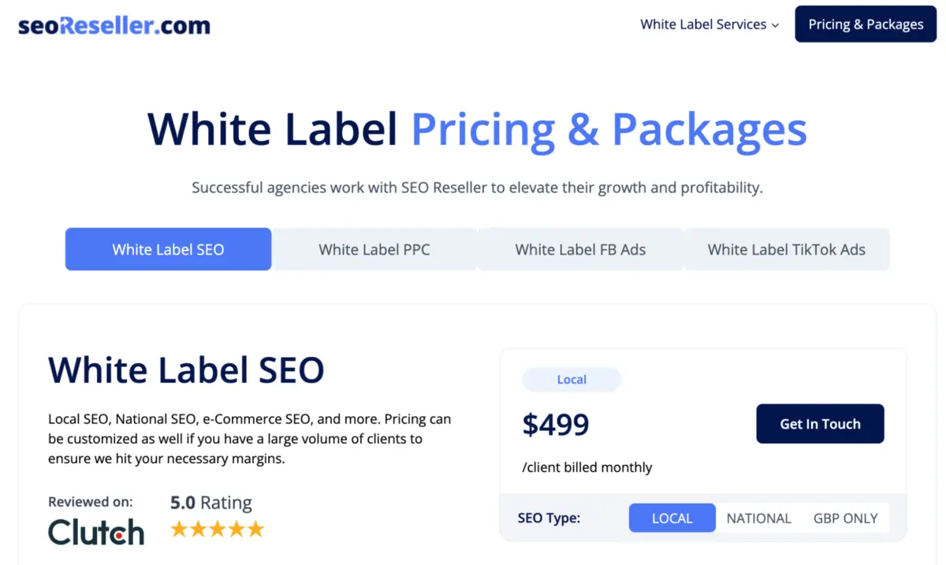946x565 pixels.
Task: Click the chevron beside White Label Services
Action: [776, 24]
